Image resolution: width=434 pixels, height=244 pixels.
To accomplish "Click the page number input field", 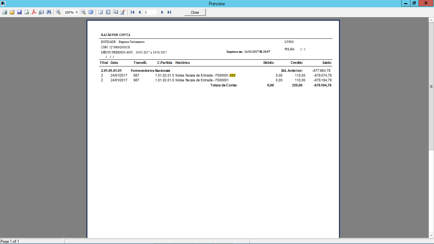I will point(150,12).
